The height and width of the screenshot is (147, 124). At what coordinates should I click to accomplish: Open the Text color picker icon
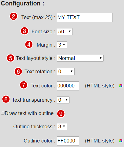coord(121,86)
